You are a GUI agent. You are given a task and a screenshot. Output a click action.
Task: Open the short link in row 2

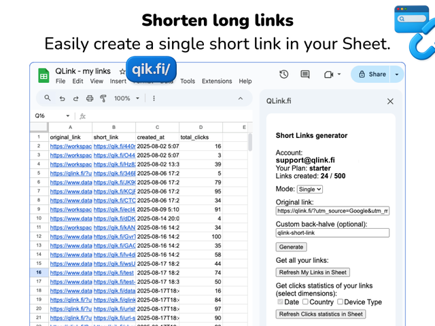114,147
